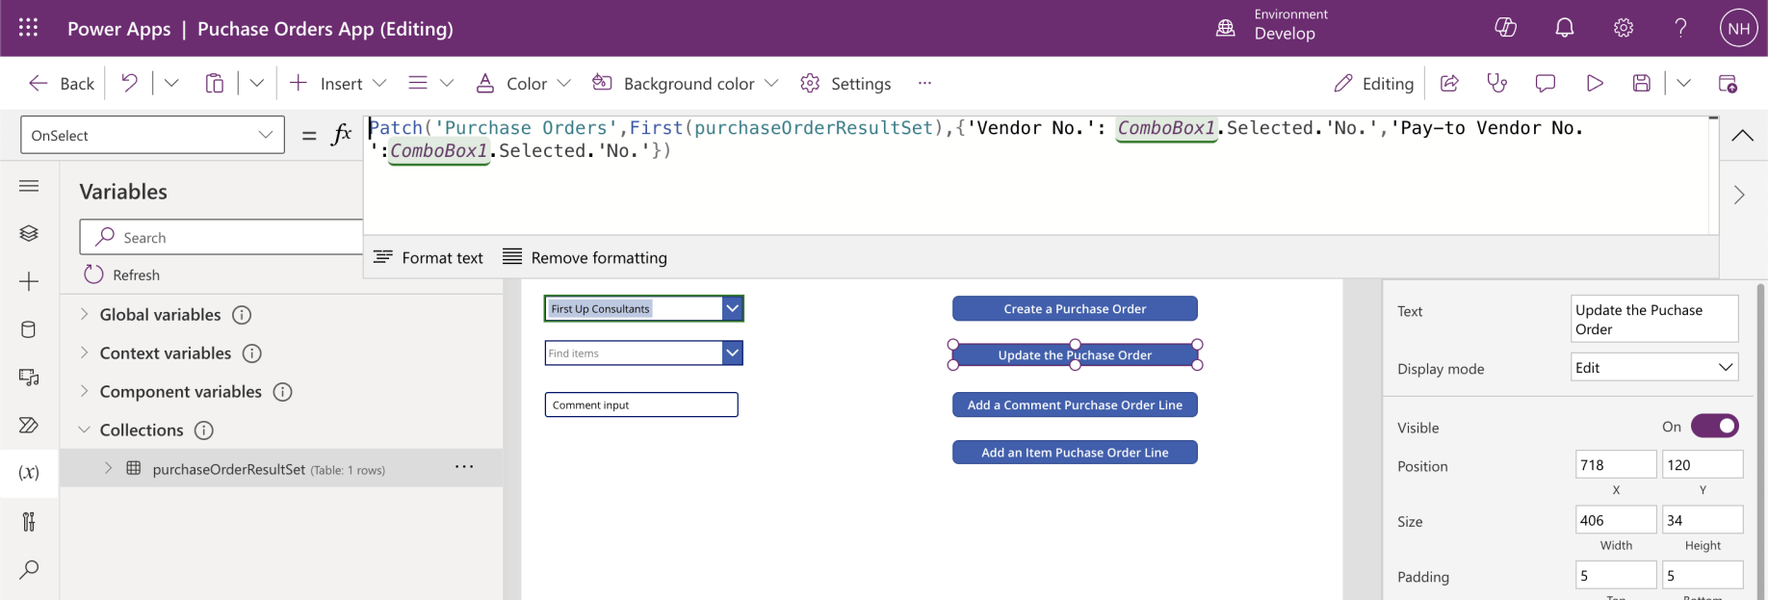Open the Comments icon in the toolbar
Viewport: 1768px width, 600px height.
[1546, 84]
